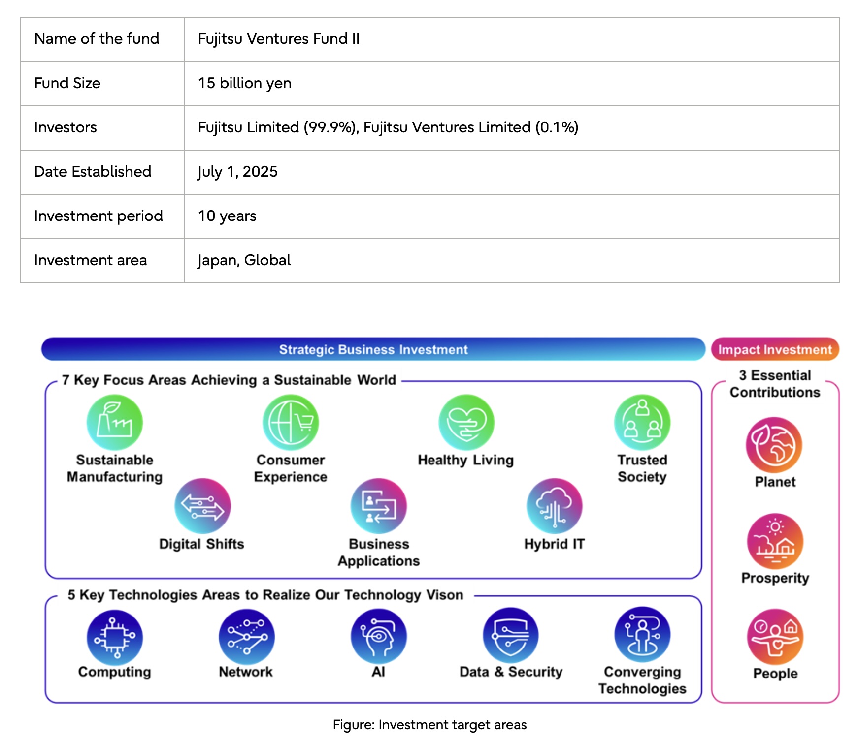Click the Planet globe icon
This screenshot has width=858, height=740.
point(774,445)
